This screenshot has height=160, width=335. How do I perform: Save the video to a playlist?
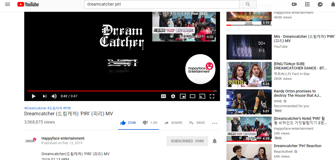[197, 123]
